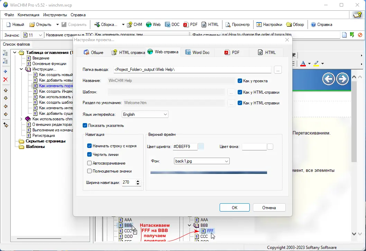Image resolution: width=366 pixels, height=251 pixels.
Task: Open font color dropdown arrow
Action: [x=309, y=64]
